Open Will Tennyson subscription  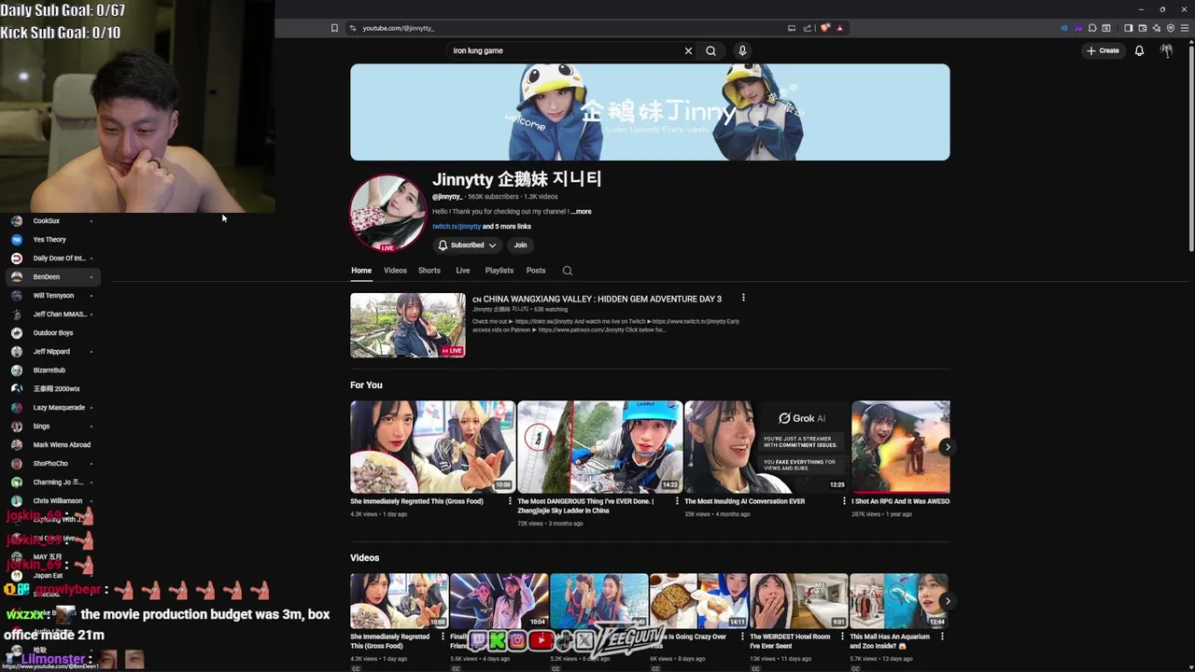(52, 296)
